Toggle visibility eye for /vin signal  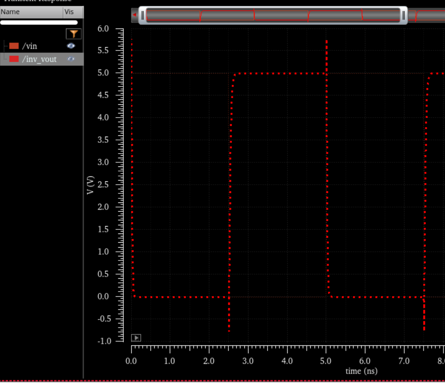tap(71, 46)
